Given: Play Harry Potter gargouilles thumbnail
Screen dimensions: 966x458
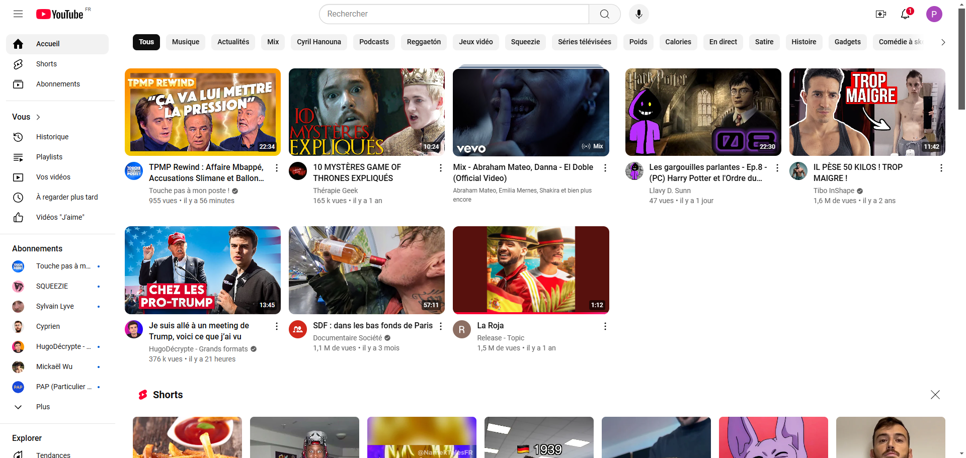Looking at the screenshot, I should [x=703, y=112].
